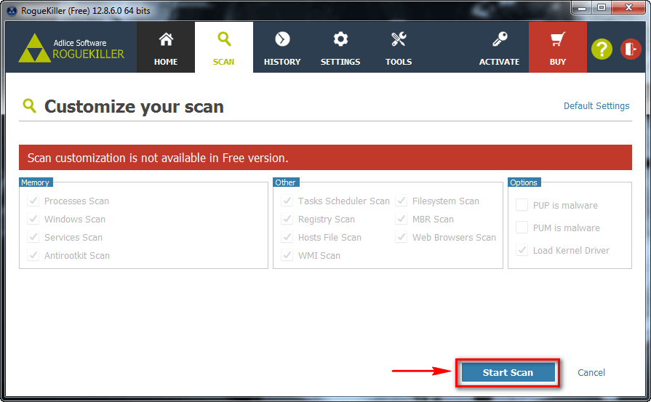Toggle the PUP is malware checkbox
651x402 pixels.
522,205
